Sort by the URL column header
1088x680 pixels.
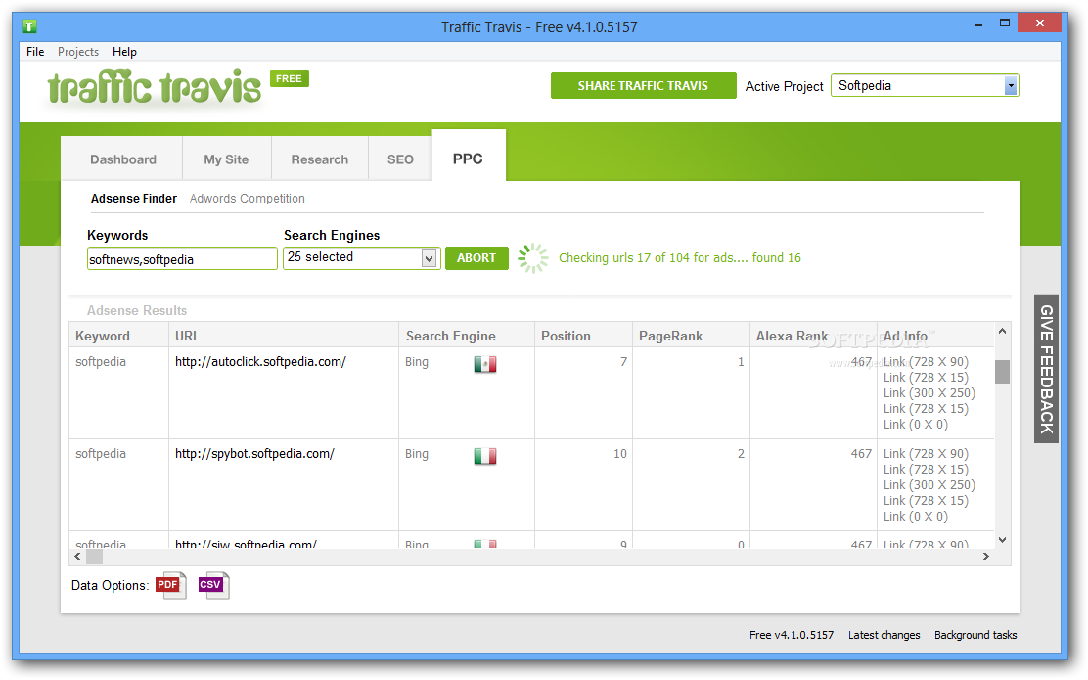[x=284, y=336]
